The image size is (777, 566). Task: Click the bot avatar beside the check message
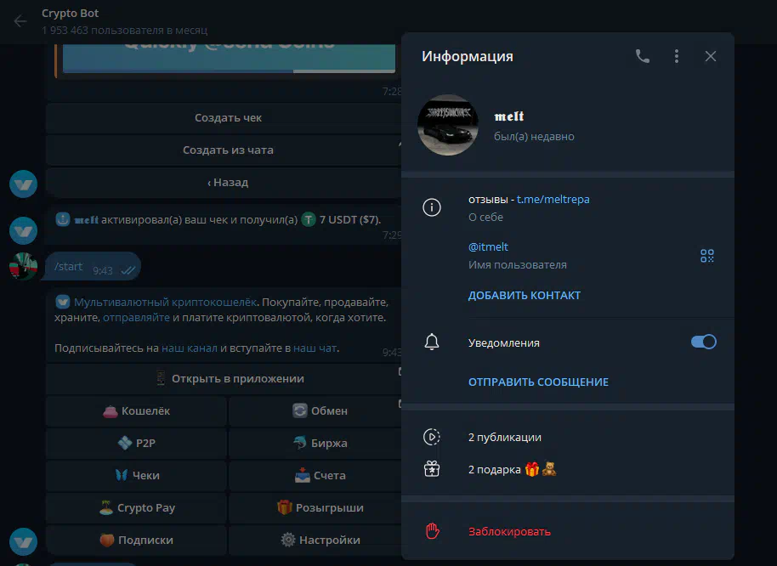coord(23,231)
